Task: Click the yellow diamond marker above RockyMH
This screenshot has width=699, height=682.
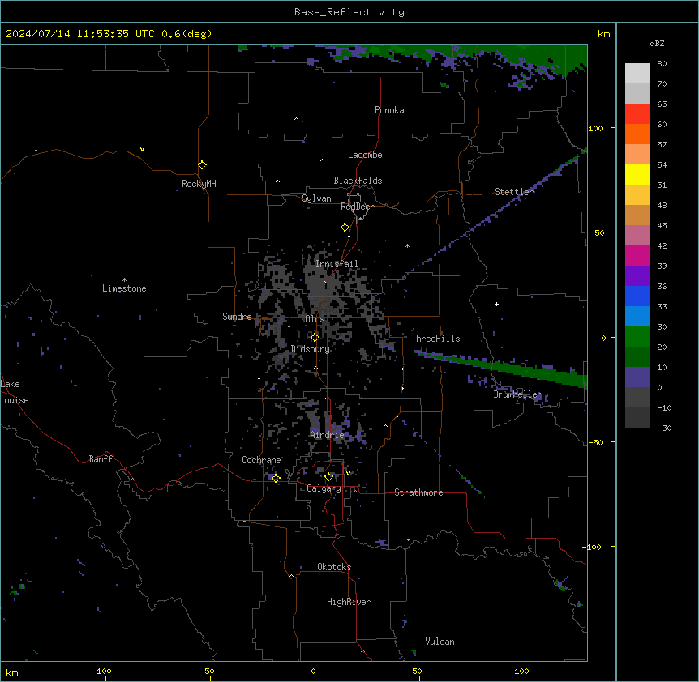Action: pyautogui.click(x=202, y=165)
